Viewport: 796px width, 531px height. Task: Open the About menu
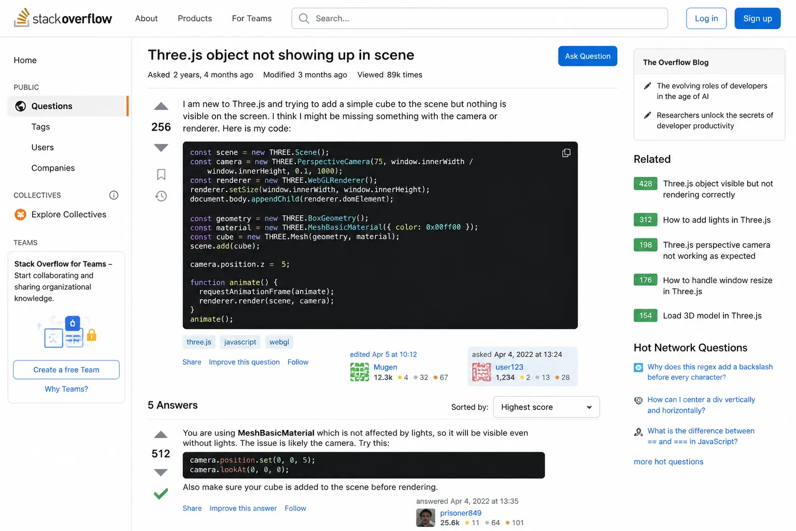coord(147,18)
